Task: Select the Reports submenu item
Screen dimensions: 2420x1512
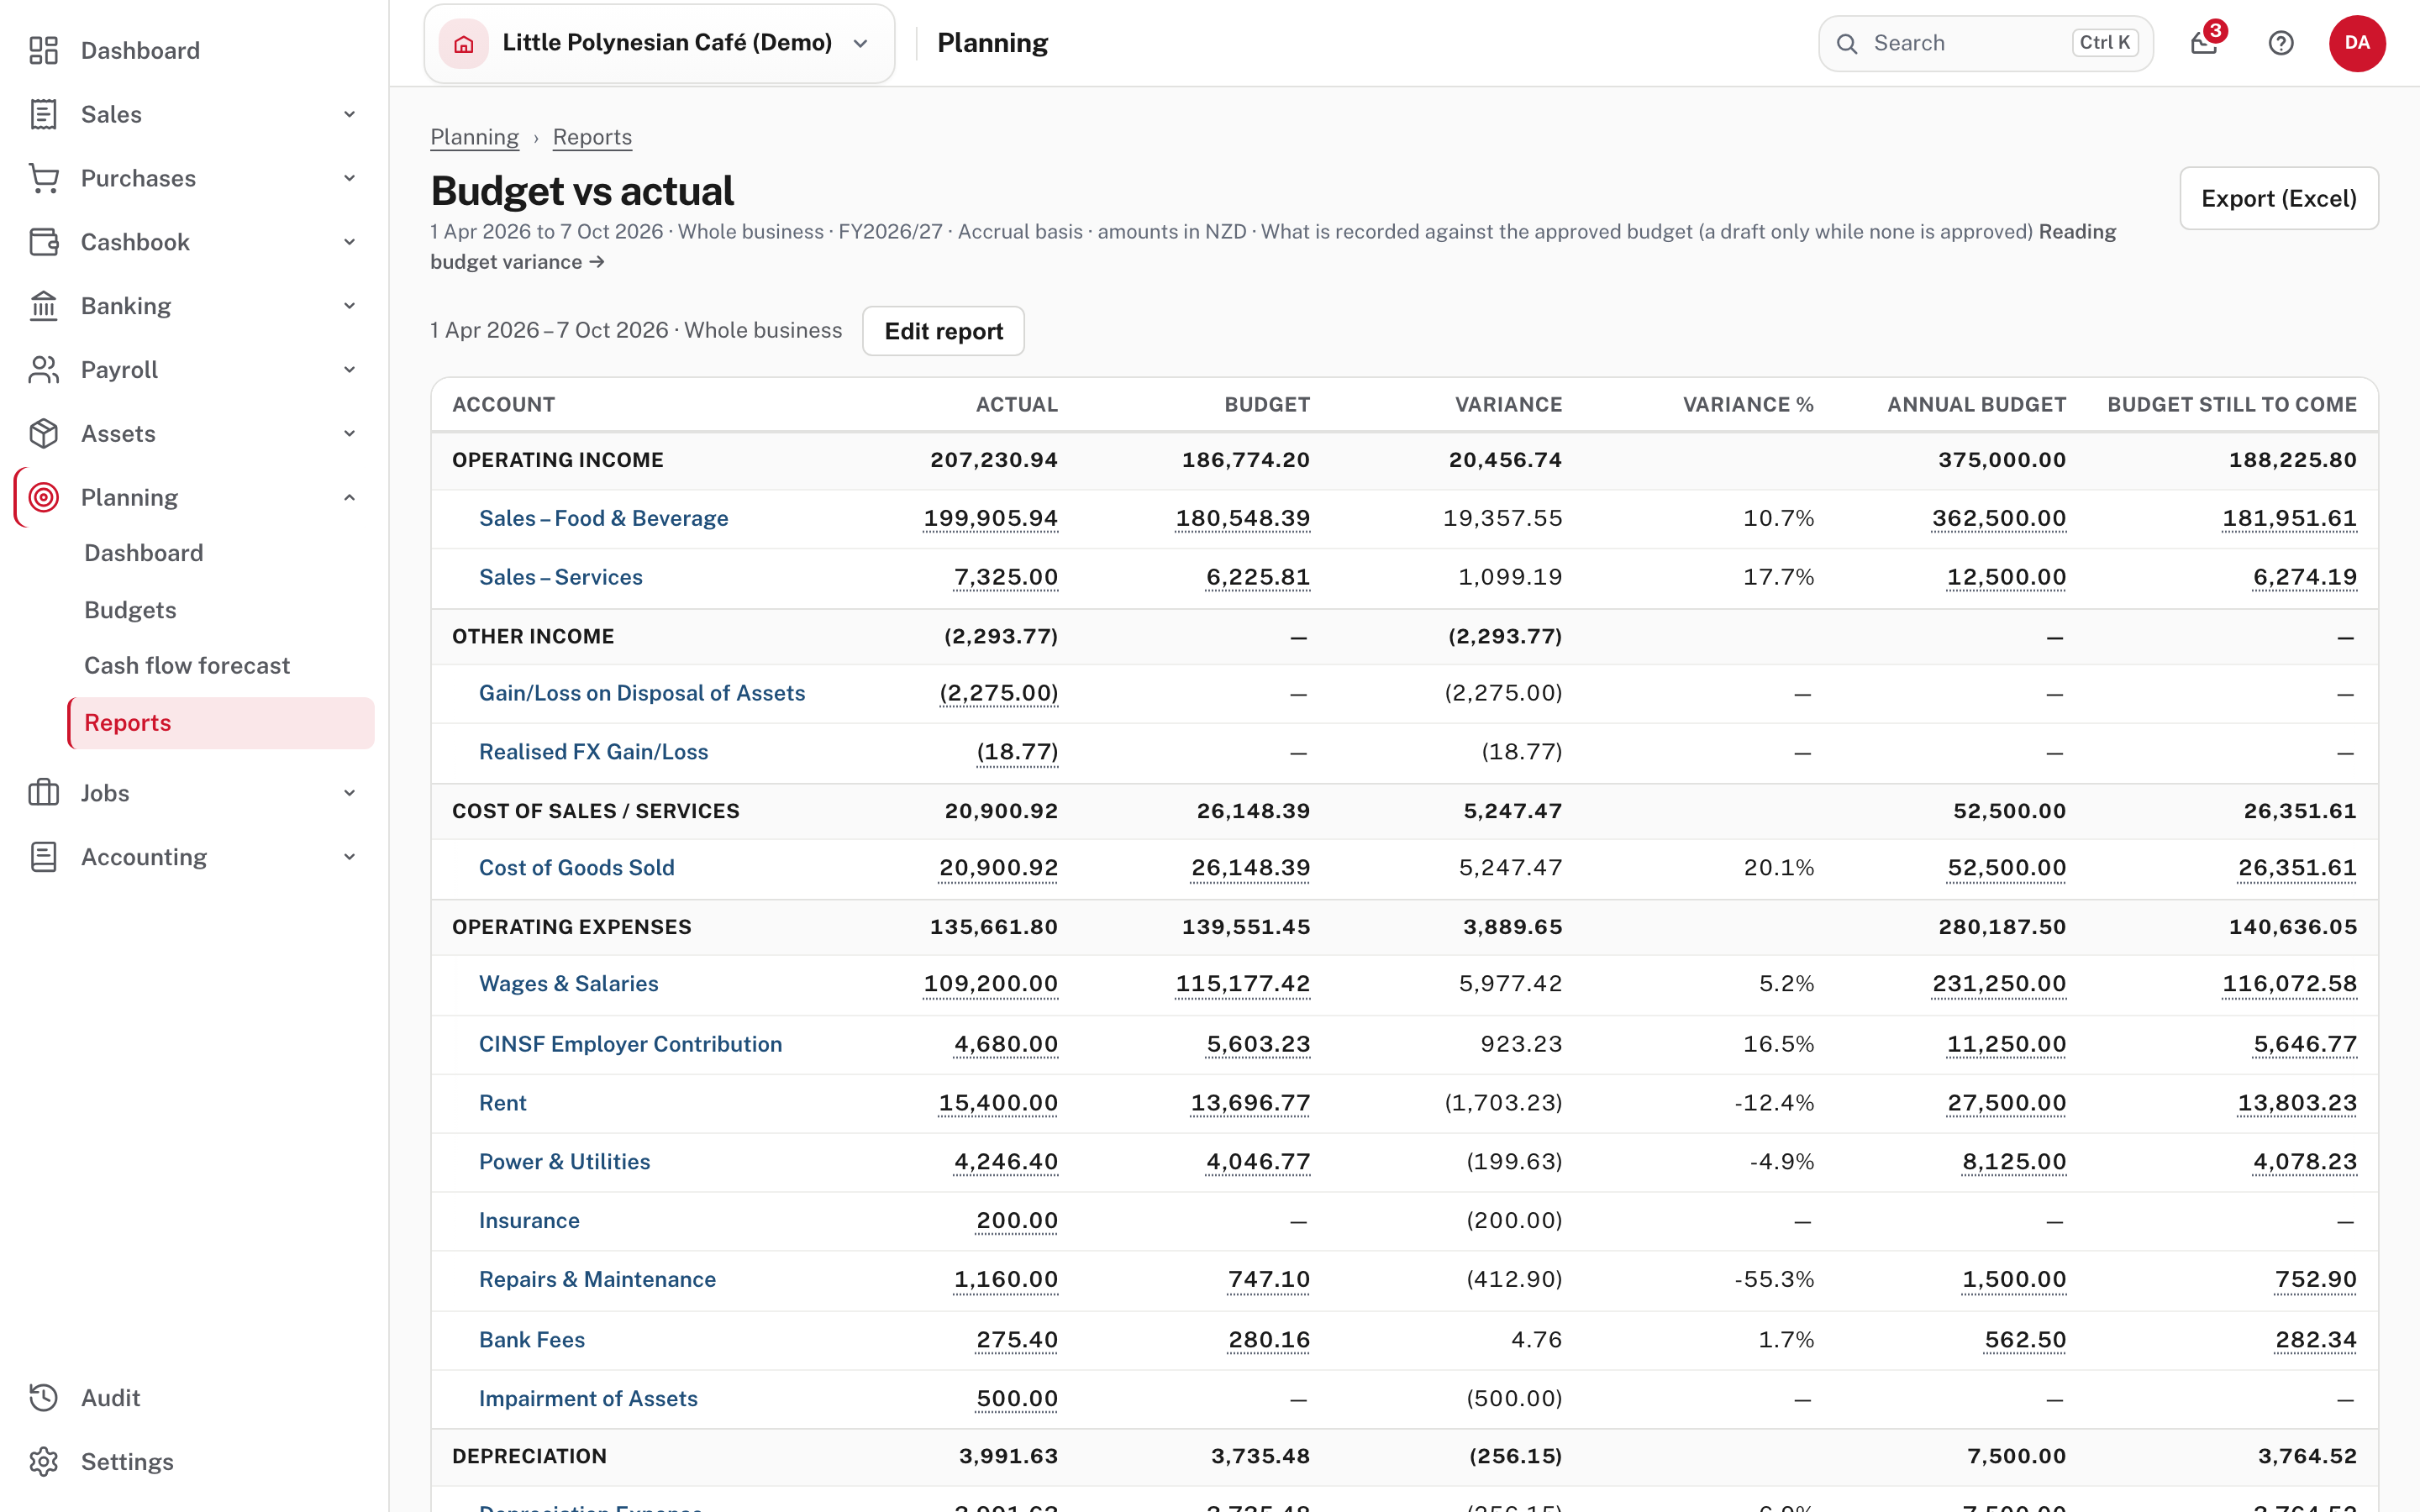Action: [x=221, y=723]
